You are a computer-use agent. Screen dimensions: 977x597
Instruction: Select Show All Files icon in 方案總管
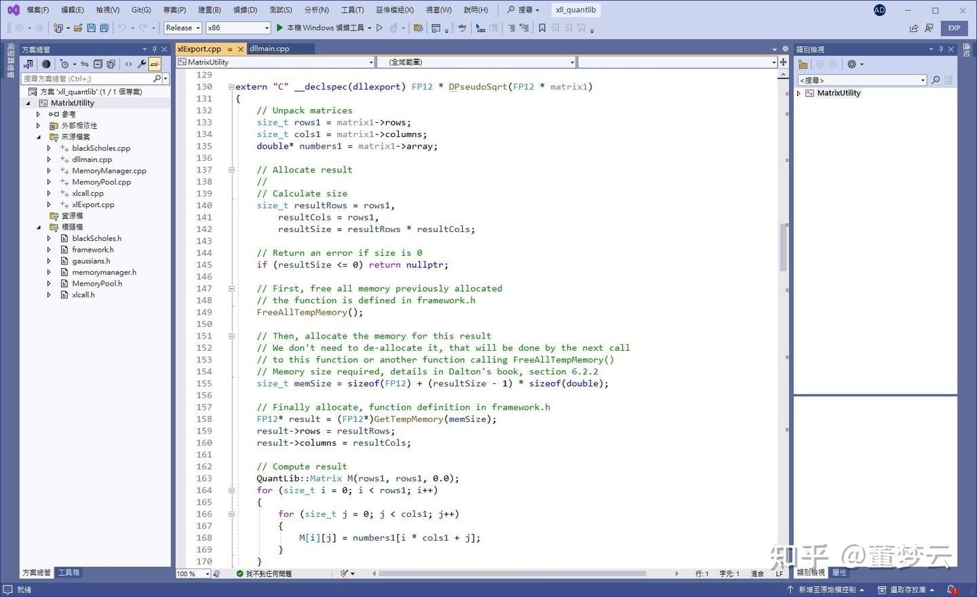tap(111, 64)
